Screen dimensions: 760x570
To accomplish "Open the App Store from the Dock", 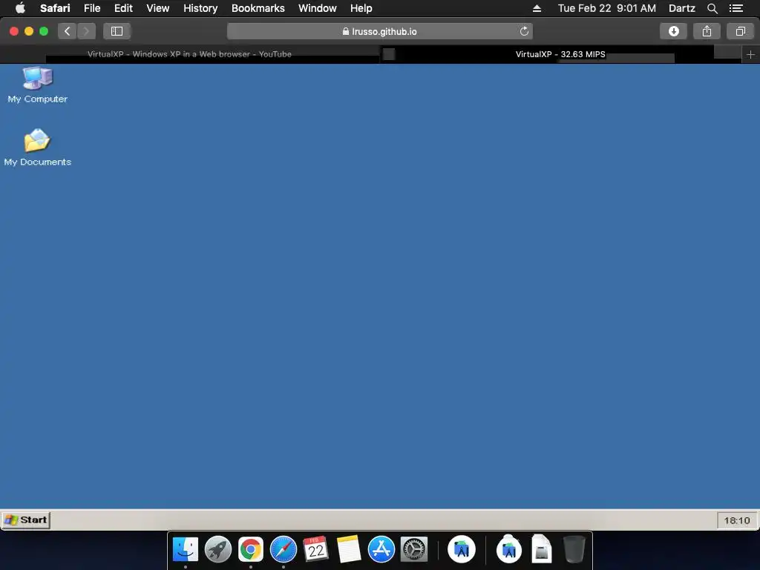I will [381, 550].
